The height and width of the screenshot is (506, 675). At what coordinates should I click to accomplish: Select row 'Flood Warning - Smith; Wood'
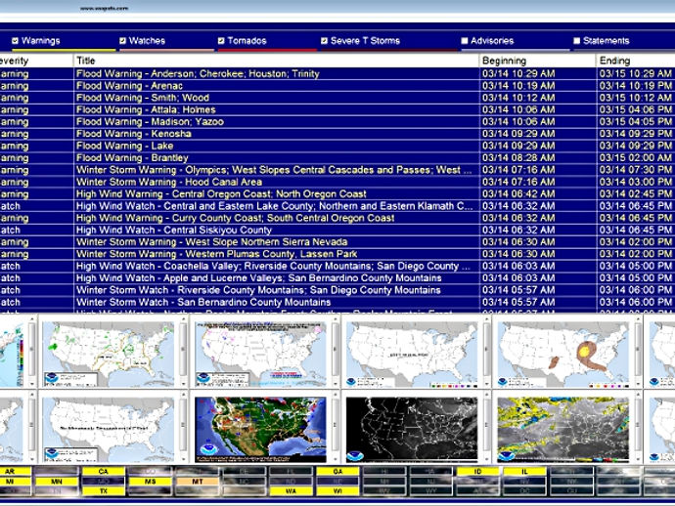tap(337, 98)
